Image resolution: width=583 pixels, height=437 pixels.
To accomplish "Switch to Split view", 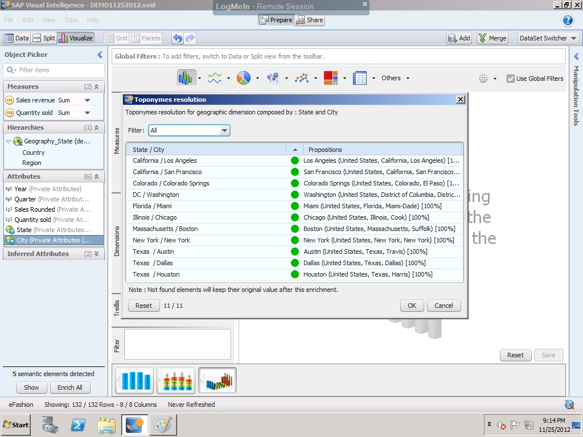I will pyautogui.click(x=43, y=38).
